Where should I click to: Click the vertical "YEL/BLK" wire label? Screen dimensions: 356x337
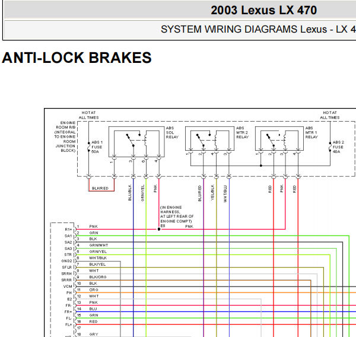pyautogui.click(x=212, y=192)
